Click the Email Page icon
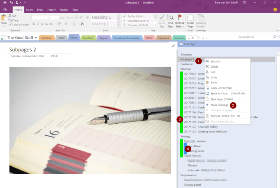 coord(190,20)
